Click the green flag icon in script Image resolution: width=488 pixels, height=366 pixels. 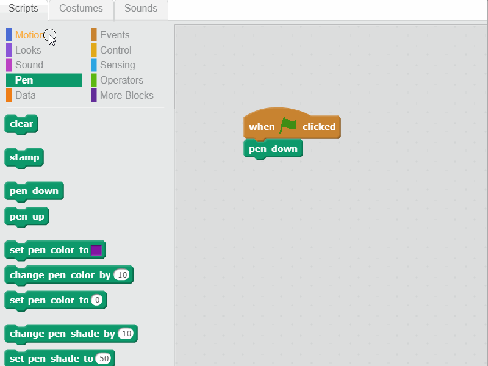(288, 125)
